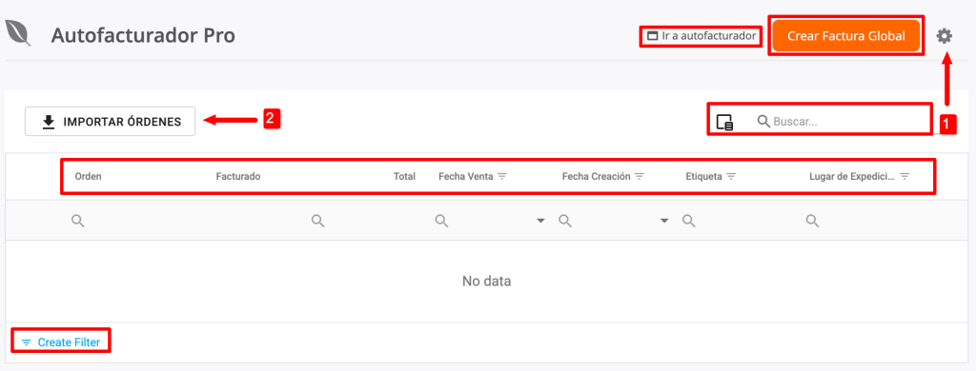The width and height of the screenshot is (976, 371).
Task: Open the Etiqueta header filter icon
Action: pyautogui.click(x=731, y=177)
